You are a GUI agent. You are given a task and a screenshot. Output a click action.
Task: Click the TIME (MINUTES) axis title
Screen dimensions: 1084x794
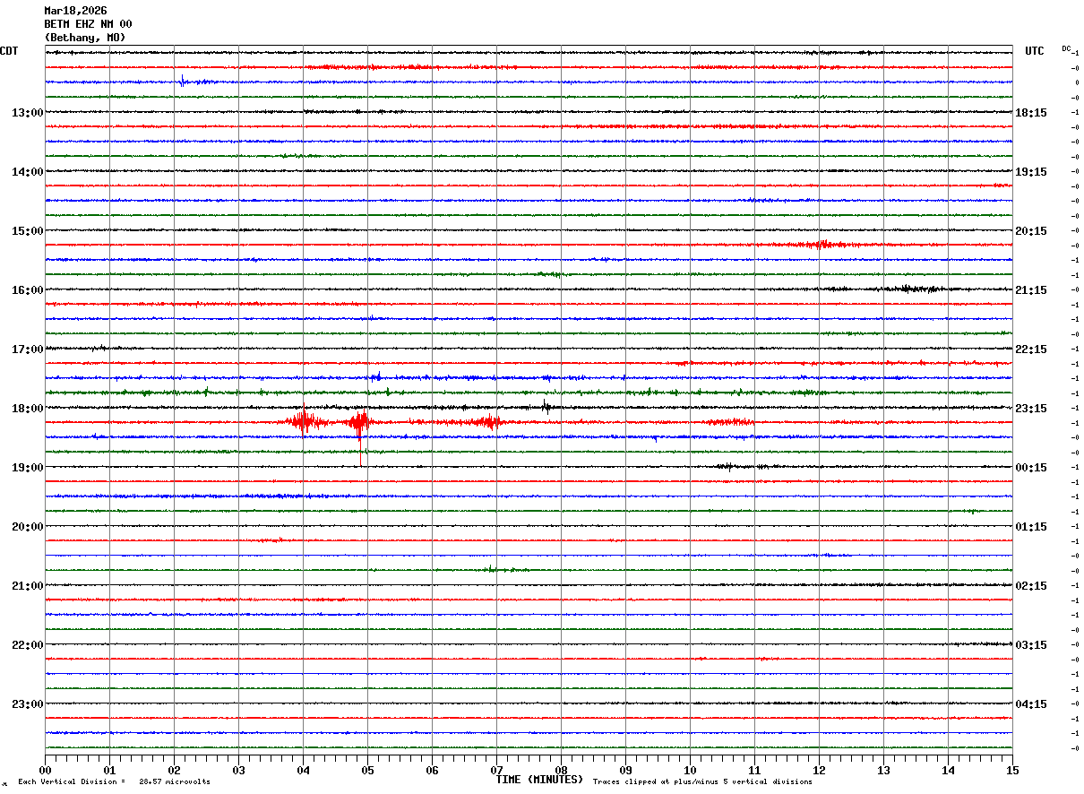pyautogui.click(x=539, y=780)
